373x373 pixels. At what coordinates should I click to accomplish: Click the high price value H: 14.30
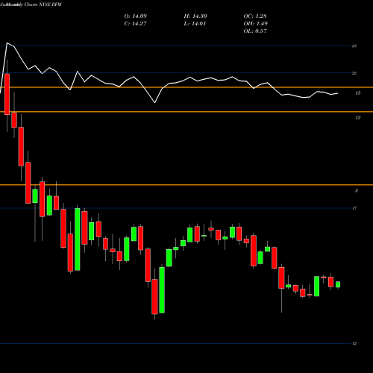coord(195,16)
